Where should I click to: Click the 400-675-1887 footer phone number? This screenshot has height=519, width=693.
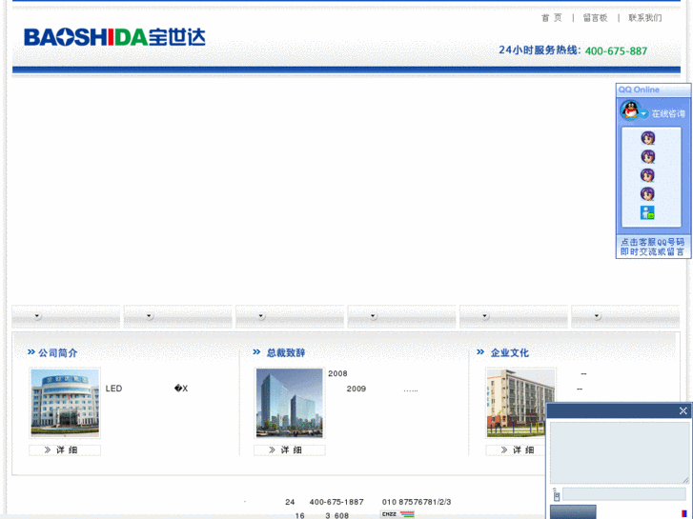[x=336, y=502]
